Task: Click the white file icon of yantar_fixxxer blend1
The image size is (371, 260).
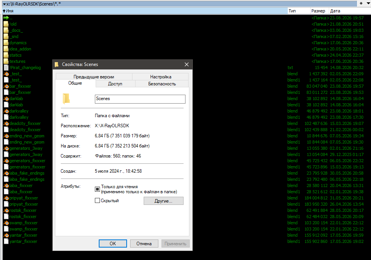Action: click(6, 241)
